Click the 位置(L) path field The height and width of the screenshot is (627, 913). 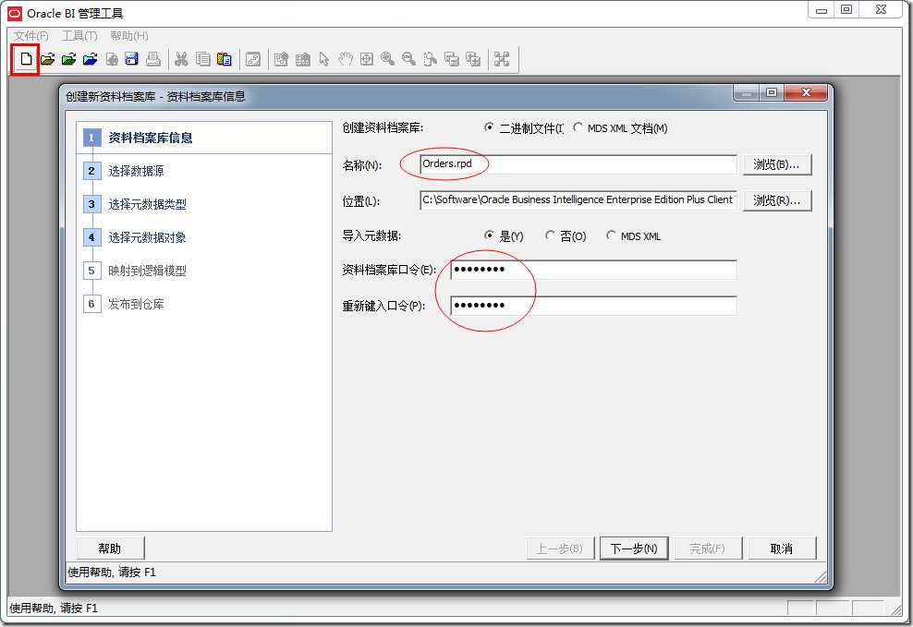[578, 200]
